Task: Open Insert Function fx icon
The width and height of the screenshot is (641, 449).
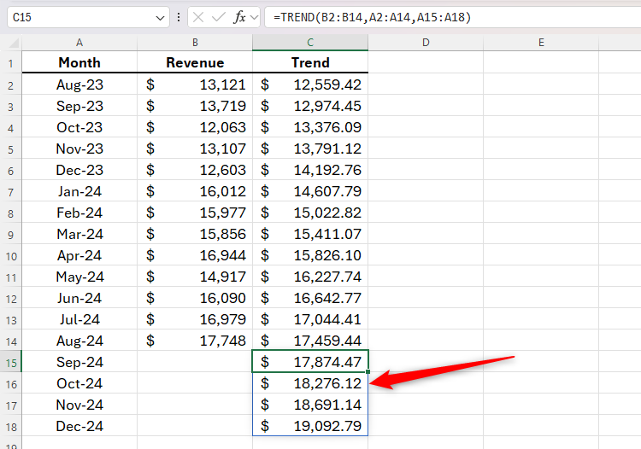Action: click(239, 17)
